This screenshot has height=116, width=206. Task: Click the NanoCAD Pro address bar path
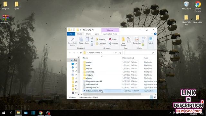[94, 53]
